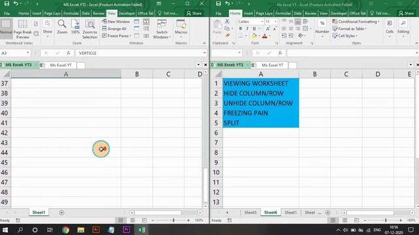Click Center alignment icon in right window

coord(291,29)
